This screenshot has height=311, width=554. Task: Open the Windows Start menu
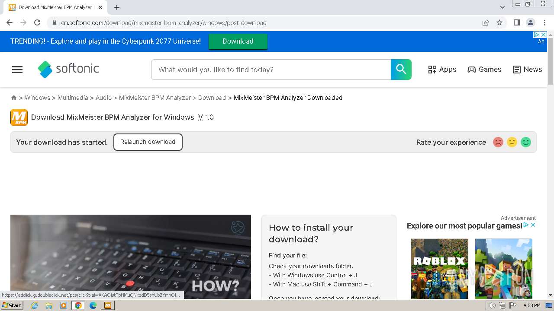pos(12,305)
